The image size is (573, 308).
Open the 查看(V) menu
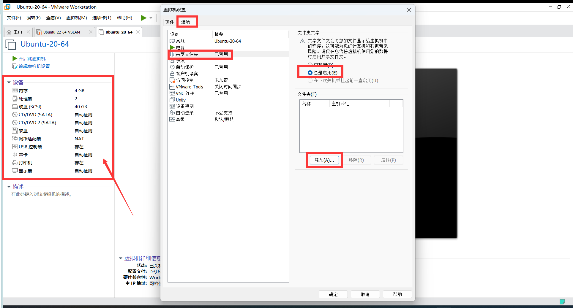pyautogui.click(x=53, y=18)
